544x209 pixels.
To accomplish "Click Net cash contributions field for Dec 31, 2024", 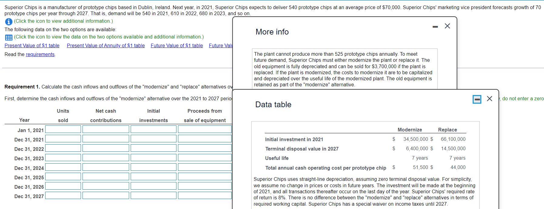I will click(x=106, y=167).
